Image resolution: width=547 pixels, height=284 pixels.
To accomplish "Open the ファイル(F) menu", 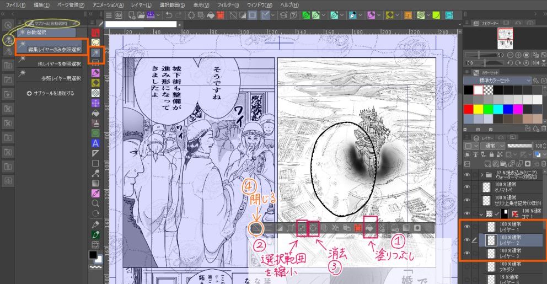I will pos(15,5).
